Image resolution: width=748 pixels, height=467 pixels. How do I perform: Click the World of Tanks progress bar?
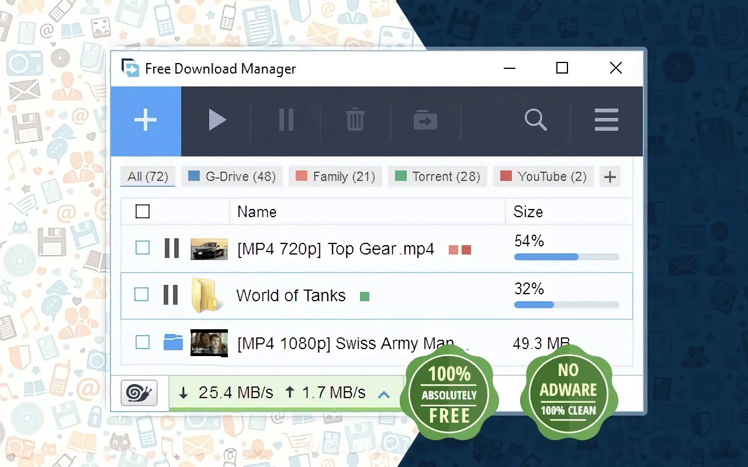click(x=566, y=305)
